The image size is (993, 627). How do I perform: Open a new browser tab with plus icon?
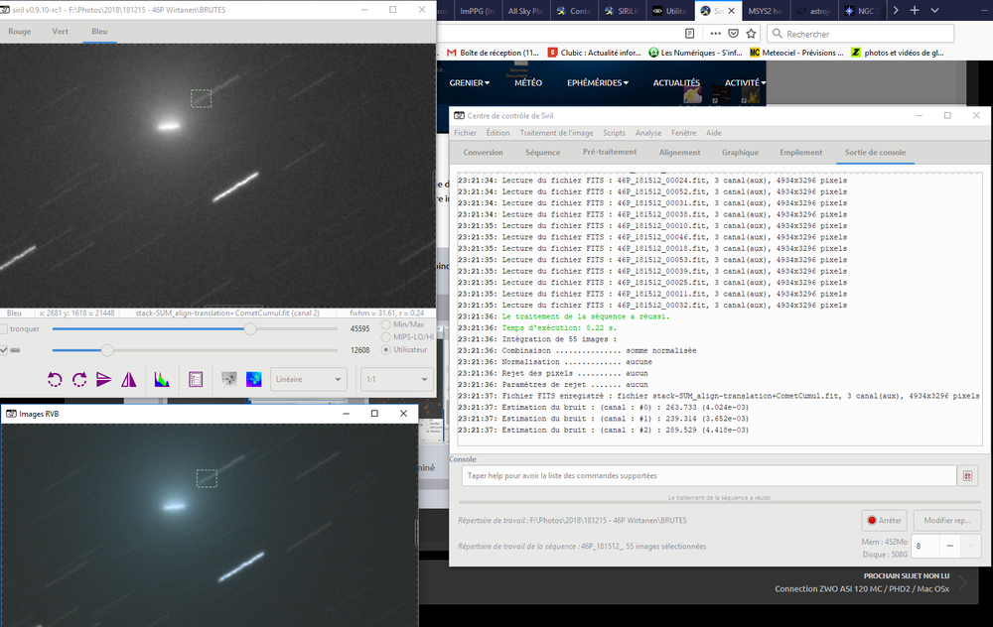[915, 10]
